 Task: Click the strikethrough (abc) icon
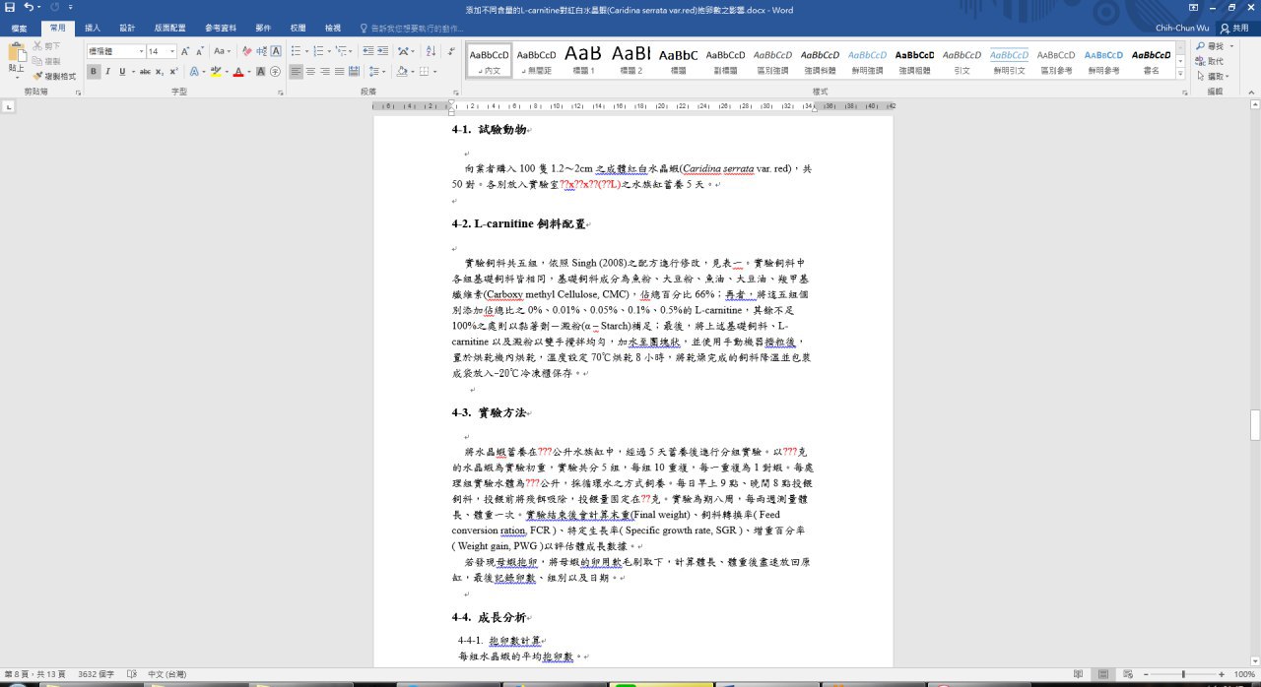click(145, 72)
